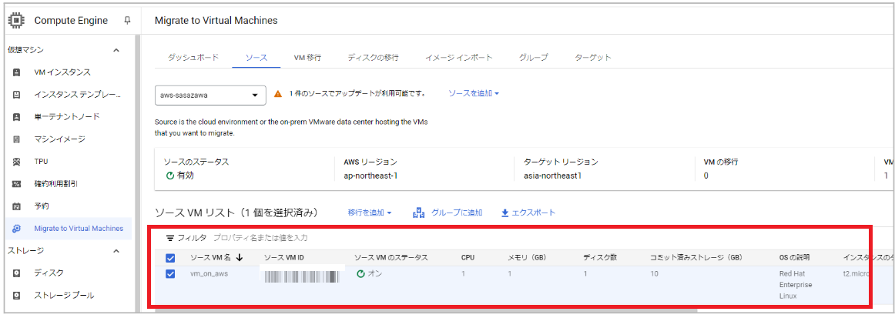This screenshot has width=895, height=318.
Task: Click the グループに追加 button
Action: (x=447, y=213)
